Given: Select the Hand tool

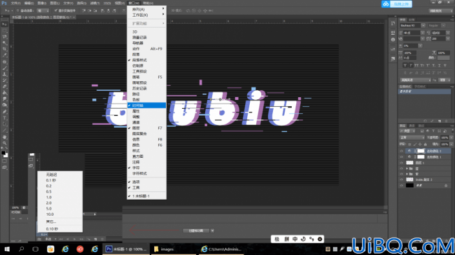Looking at the screenshot, I should tap(5, 137).
